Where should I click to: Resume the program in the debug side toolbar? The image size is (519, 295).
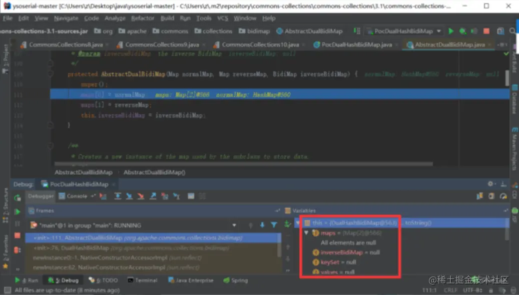[x=17, y=211]
